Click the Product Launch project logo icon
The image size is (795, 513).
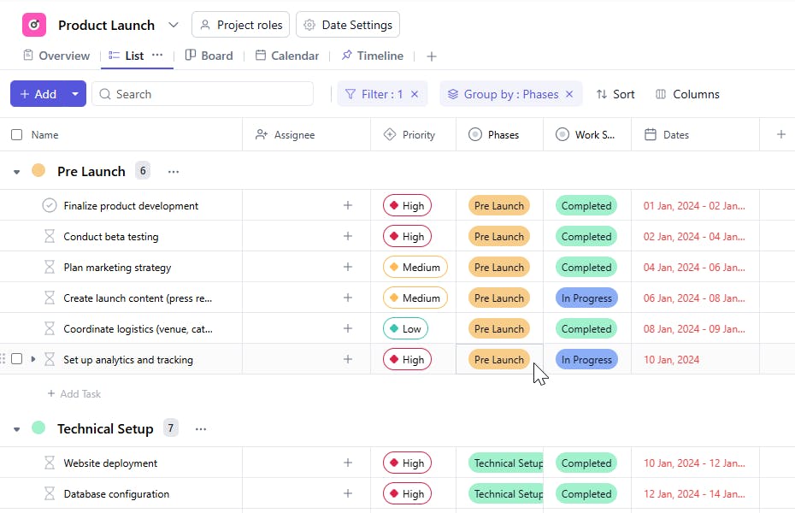[x=34, y=25]
